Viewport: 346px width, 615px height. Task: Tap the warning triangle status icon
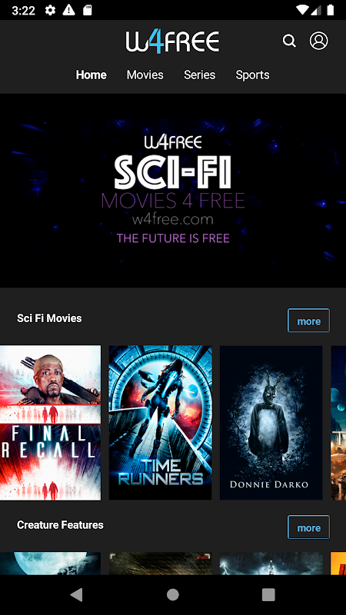[x=68, y=10]
